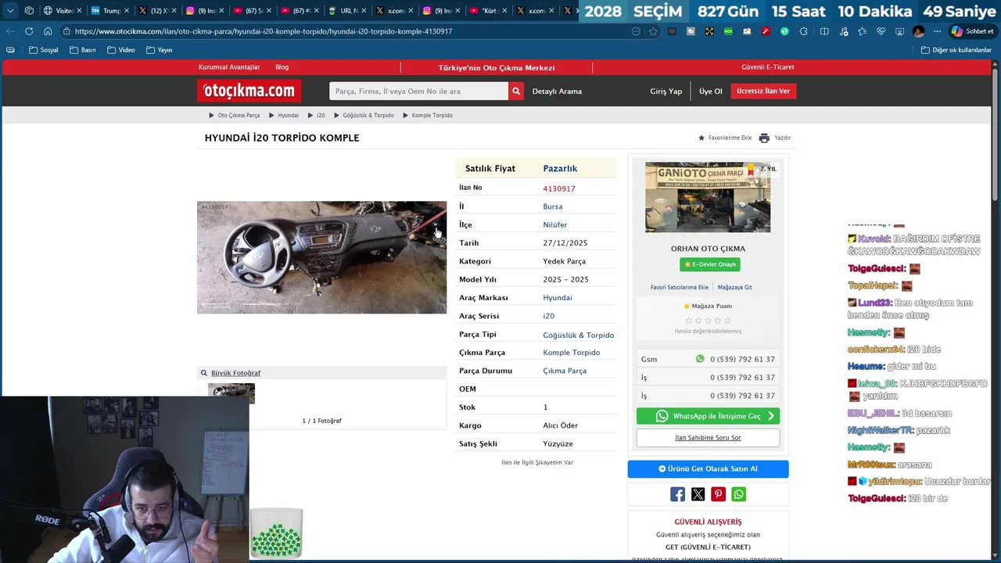Open the Basın bookmarks folder
This screenshot has width=1001, height=563.
[x=82, y=50]
